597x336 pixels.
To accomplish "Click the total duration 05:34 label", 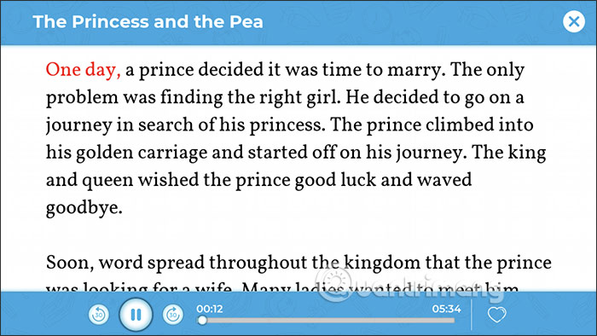I will (x=446, y=309).
